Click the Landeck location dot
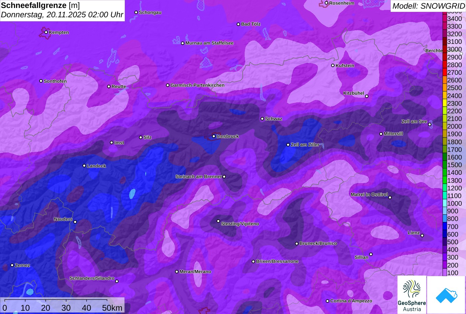This screenshot has width=466, height=314. click(x=84, y=166)
